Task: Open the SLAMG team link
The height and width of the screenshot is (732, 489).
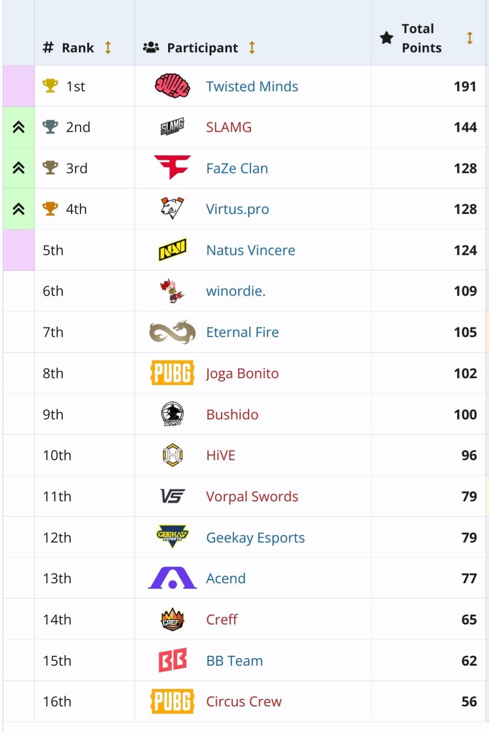Action: [x=229, y=127]
